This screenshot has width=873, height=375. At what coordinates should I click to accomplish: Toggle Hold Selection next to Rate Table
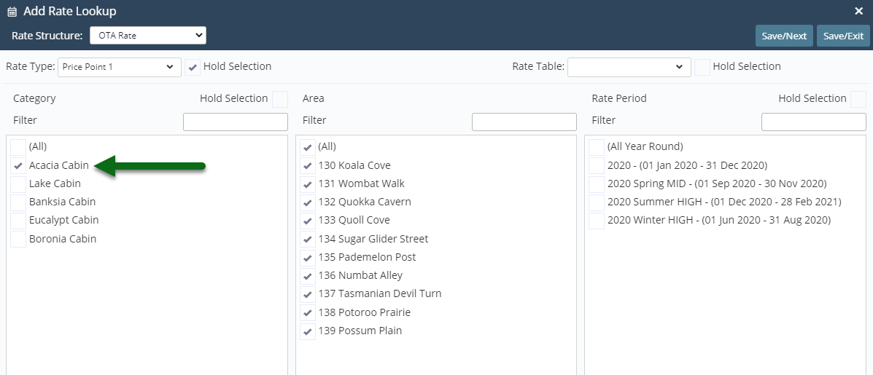pos(702,67)
